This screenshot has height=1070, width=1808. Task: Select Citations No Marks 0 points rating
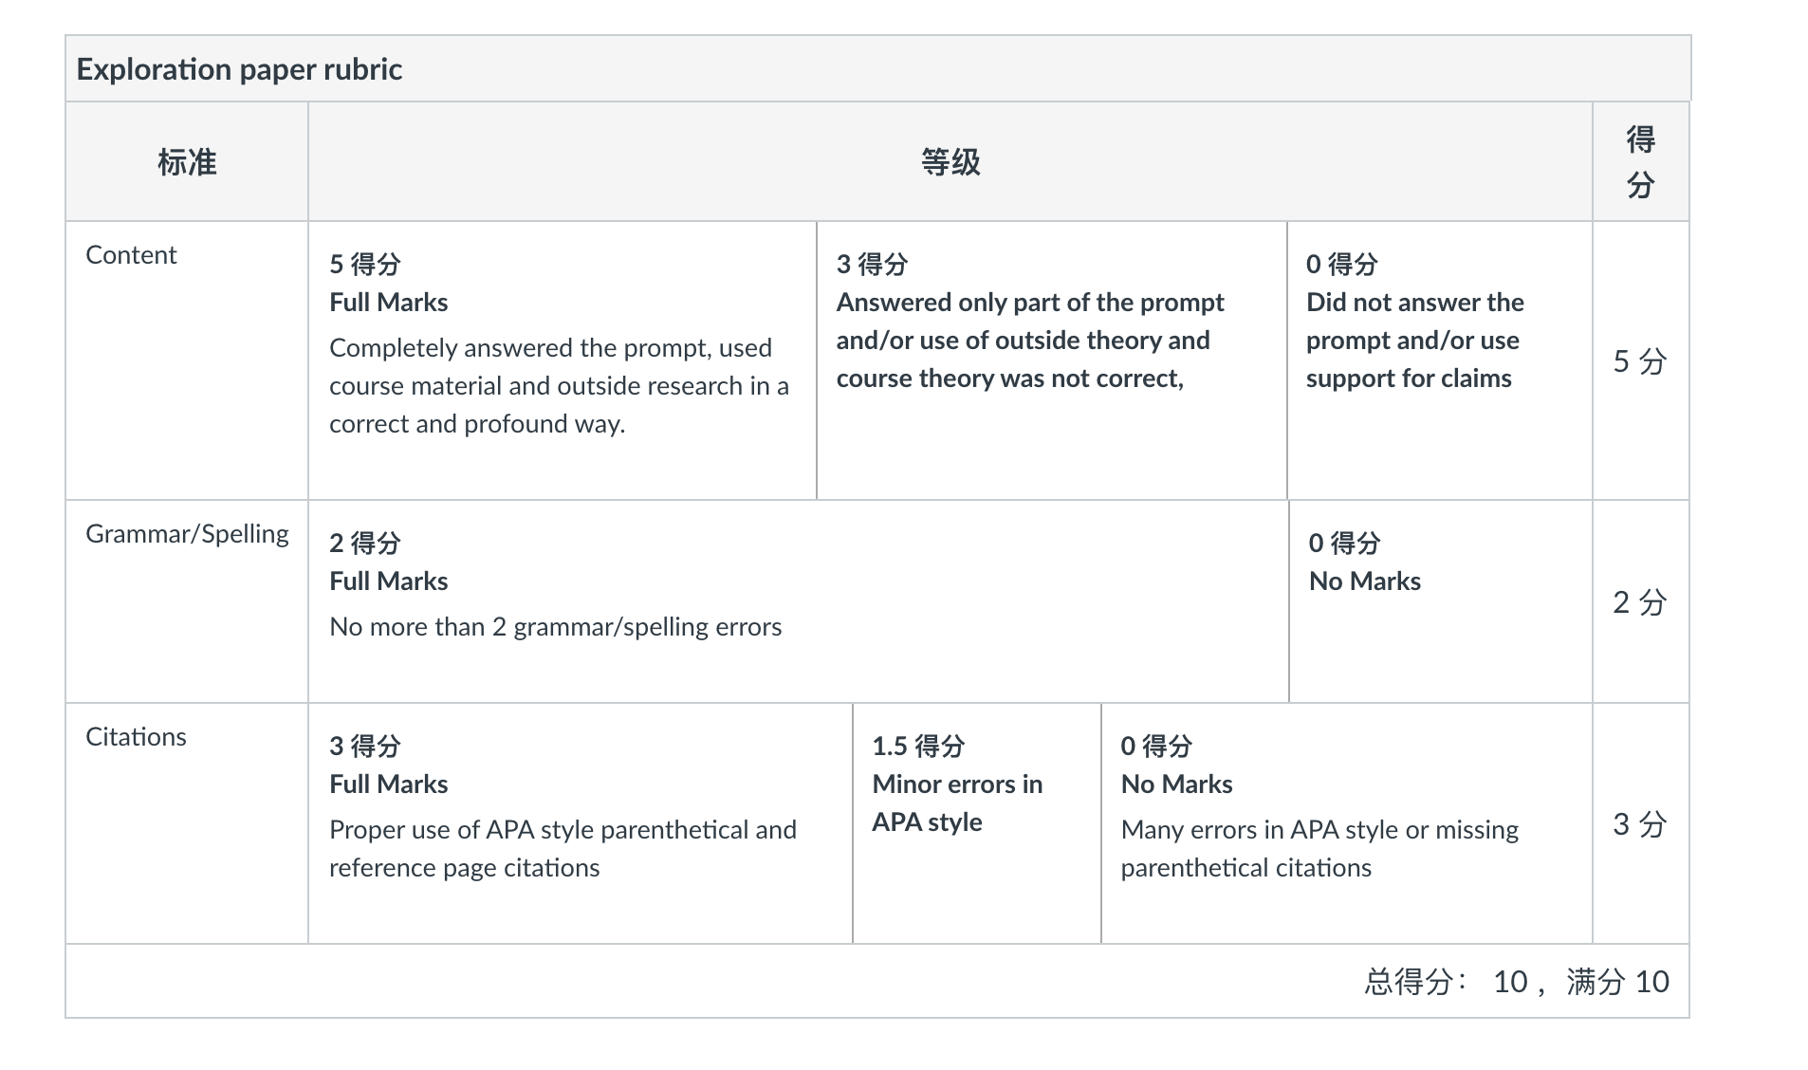click(x=1347, y=823)
